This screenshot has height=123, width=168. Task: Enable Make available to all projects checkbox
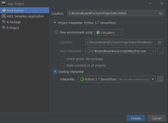(x=63, y=65)
